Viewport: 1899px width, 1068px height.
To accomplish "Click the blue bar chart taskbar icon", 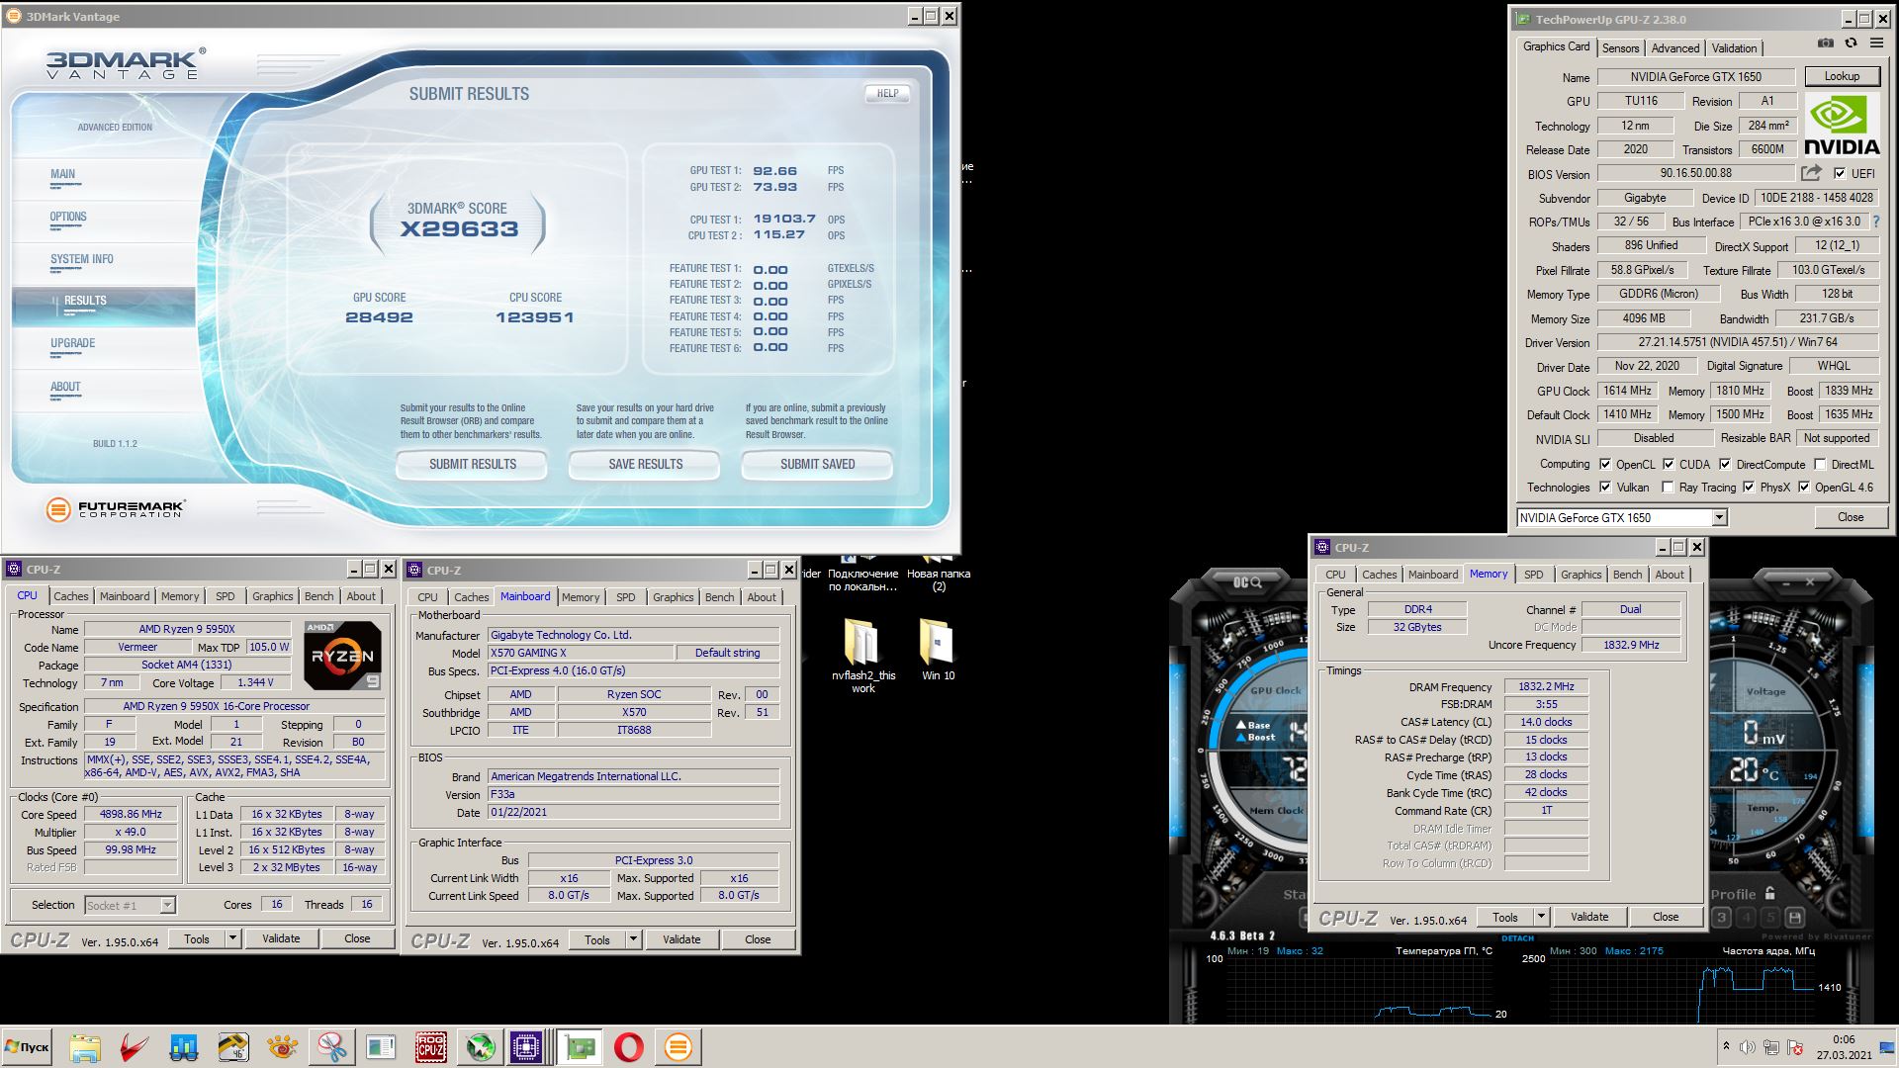I will coord(184,1047).
